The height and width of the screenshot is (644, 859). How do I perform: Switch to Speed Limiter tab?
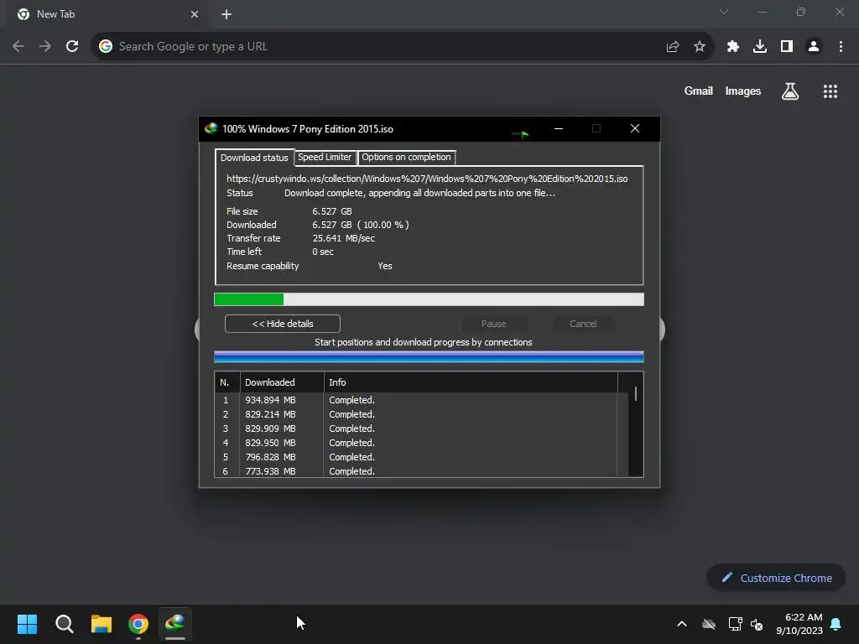tap(325, 157)
